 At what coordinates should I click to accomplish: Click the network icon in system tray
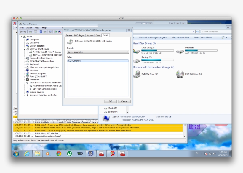pos(210,154)
